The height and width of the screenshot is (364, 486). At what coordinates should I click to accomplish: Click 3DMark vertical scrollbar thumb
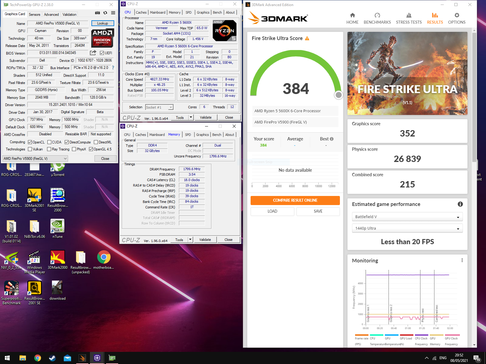(x=474, y=97)
